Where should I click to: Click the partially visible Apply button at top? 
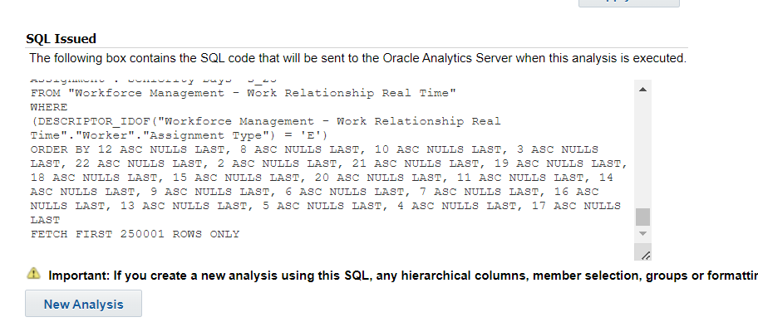click(629, 2)
